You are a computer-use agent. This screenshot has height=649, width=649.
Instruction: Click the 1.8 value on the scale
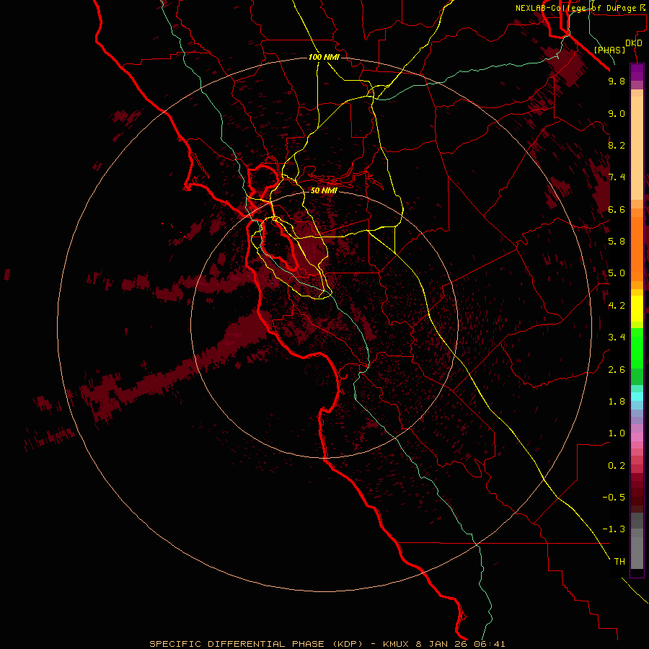pos(617,402)
